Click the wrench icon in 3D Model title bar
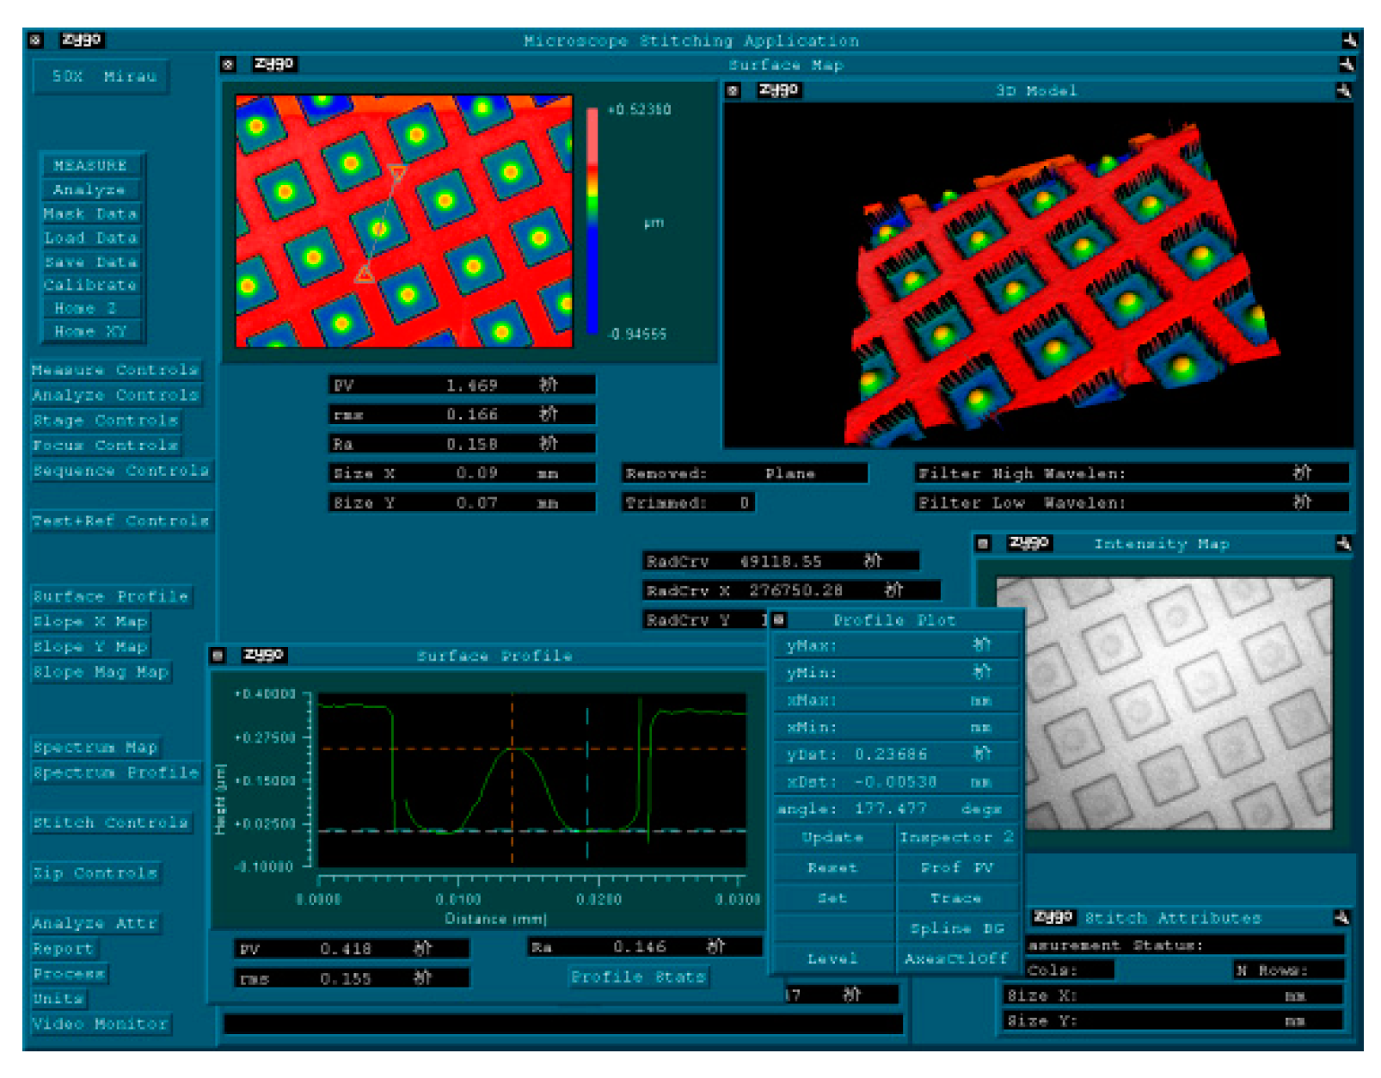Viewport: 1381px width, 1078px height. coord(1343,90)
